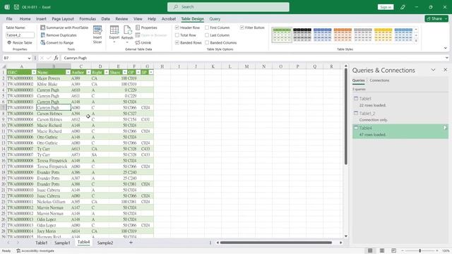Open the Share column filter dropdown
This screenshot has height=254, width=452.
point(124,72)
